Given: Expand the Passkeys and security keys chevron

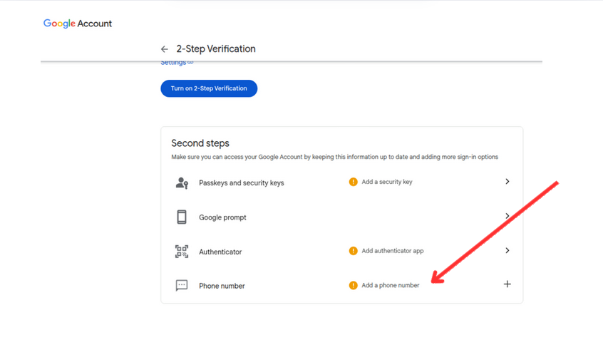Looking at the screenshot, I should pyautogui.click(x=507, y=182).
